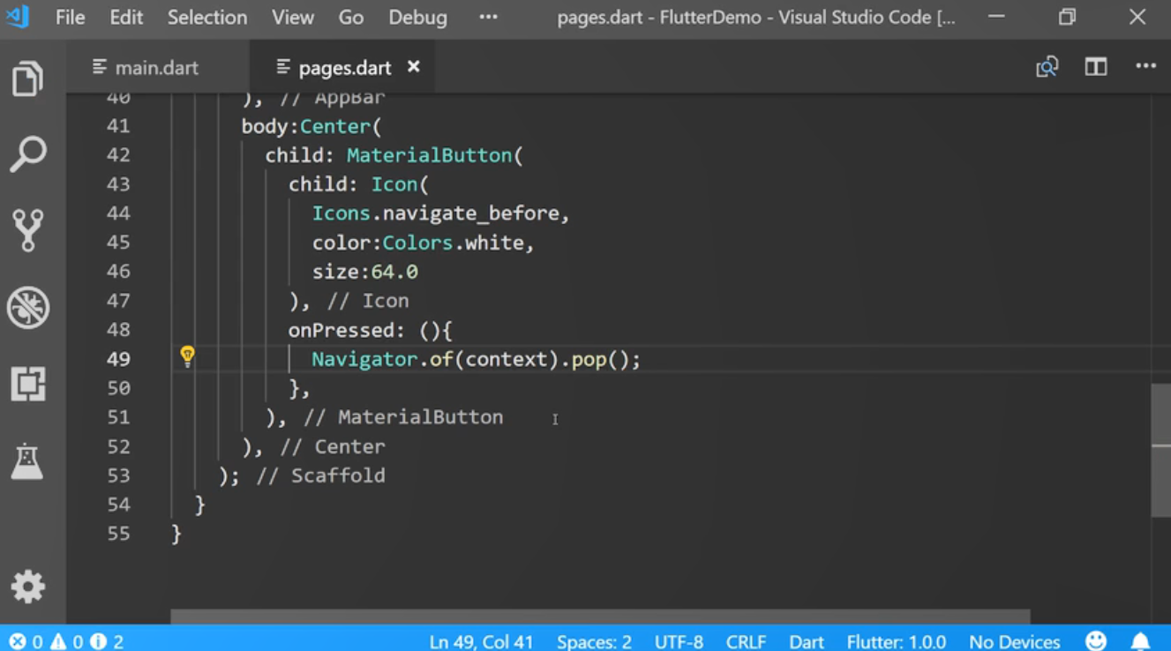
Task: Click the // Center comment on line 52
Action: (333, 446)
